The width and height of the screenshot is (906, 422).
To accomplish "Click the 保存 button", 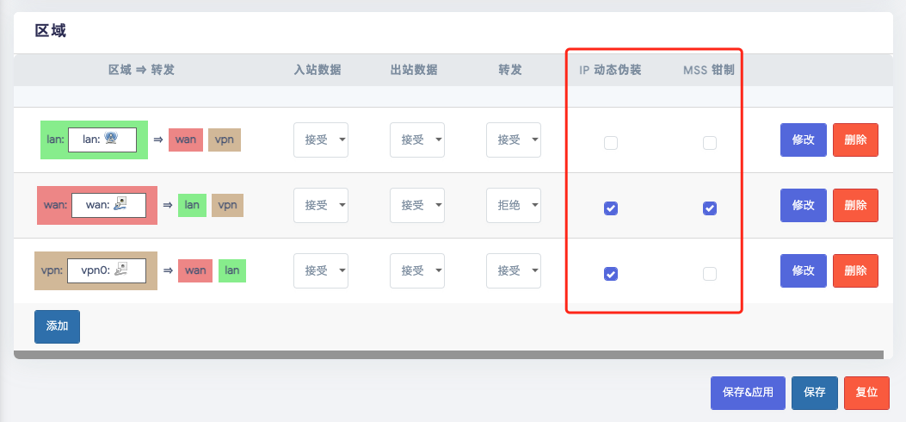I will pos(815,393).
